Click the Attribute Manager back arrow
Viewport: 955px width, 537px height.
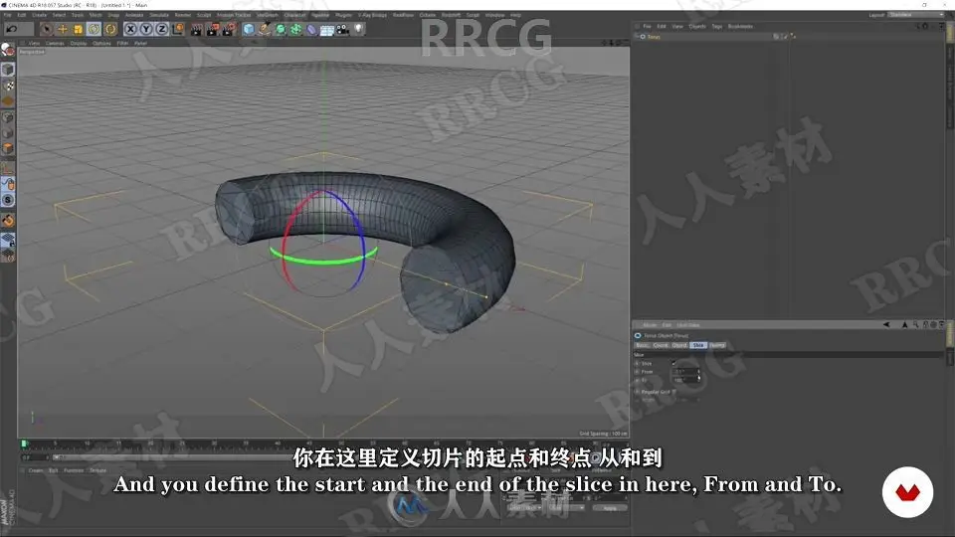[x=886, y=325]
